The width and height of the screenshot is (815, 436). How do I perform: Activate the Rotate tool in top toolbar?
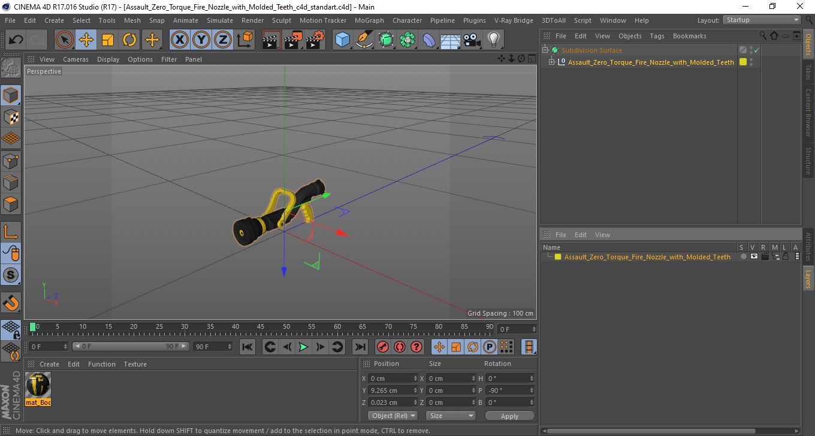tap(129, 40)
